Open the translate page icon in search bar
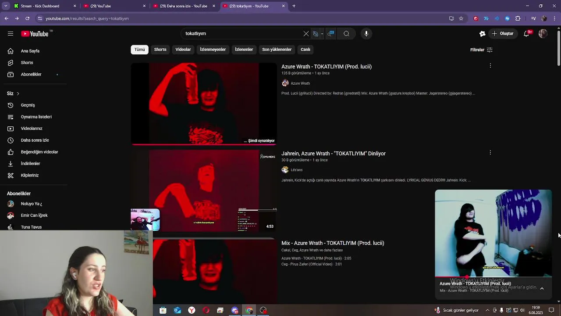 click(316, 33)
